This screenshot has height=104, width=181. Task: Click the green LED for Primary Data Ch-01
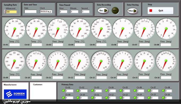coord(63,91)
